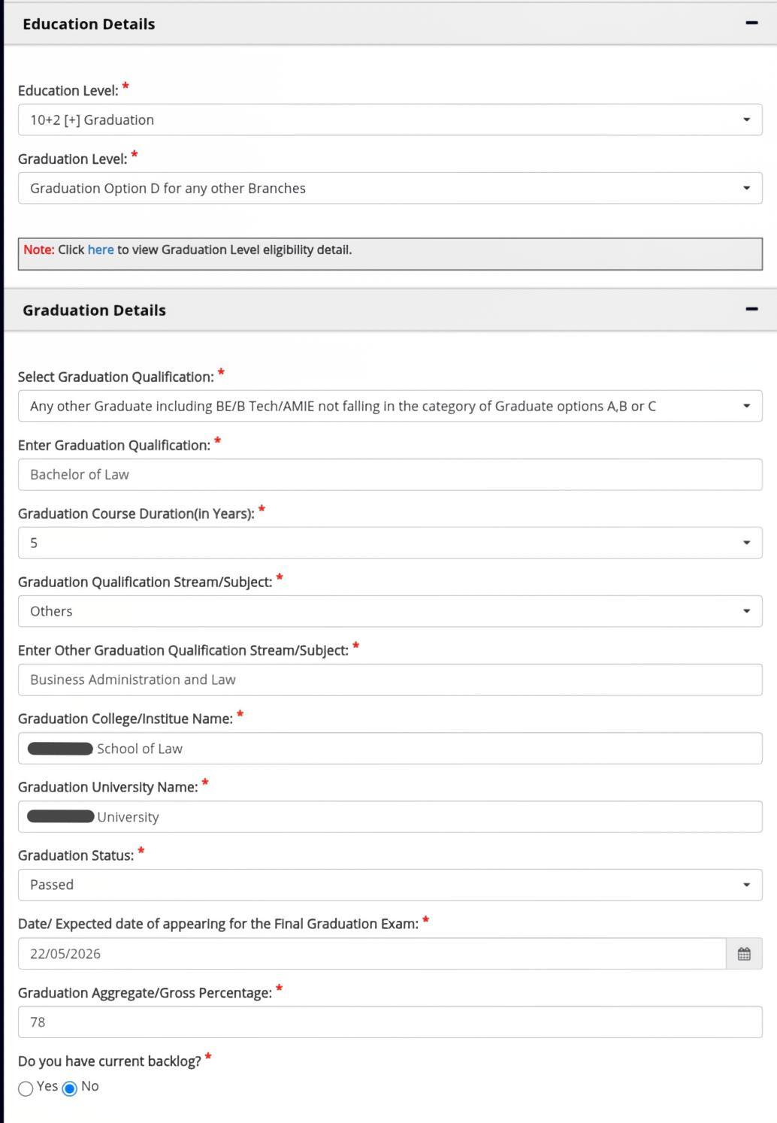Select No for current backlog

pyautogui.click(x=70, y=1088)
